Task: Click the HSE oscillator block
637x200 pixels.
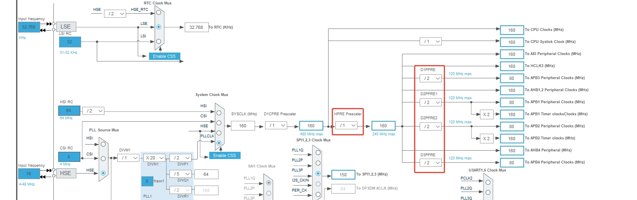Action: tap(66, 173)
